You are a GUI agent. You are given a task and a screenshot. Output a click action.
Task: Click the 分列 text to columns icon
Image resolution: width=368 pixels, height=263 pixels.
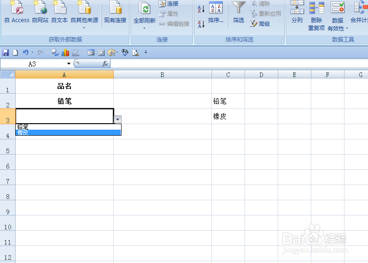tap(297, 12)
